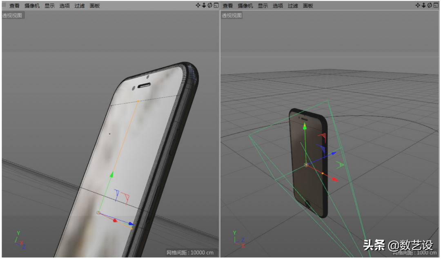Toggle the left viewport maximize icon
441x259 pixels.
(x=216, y=5)
